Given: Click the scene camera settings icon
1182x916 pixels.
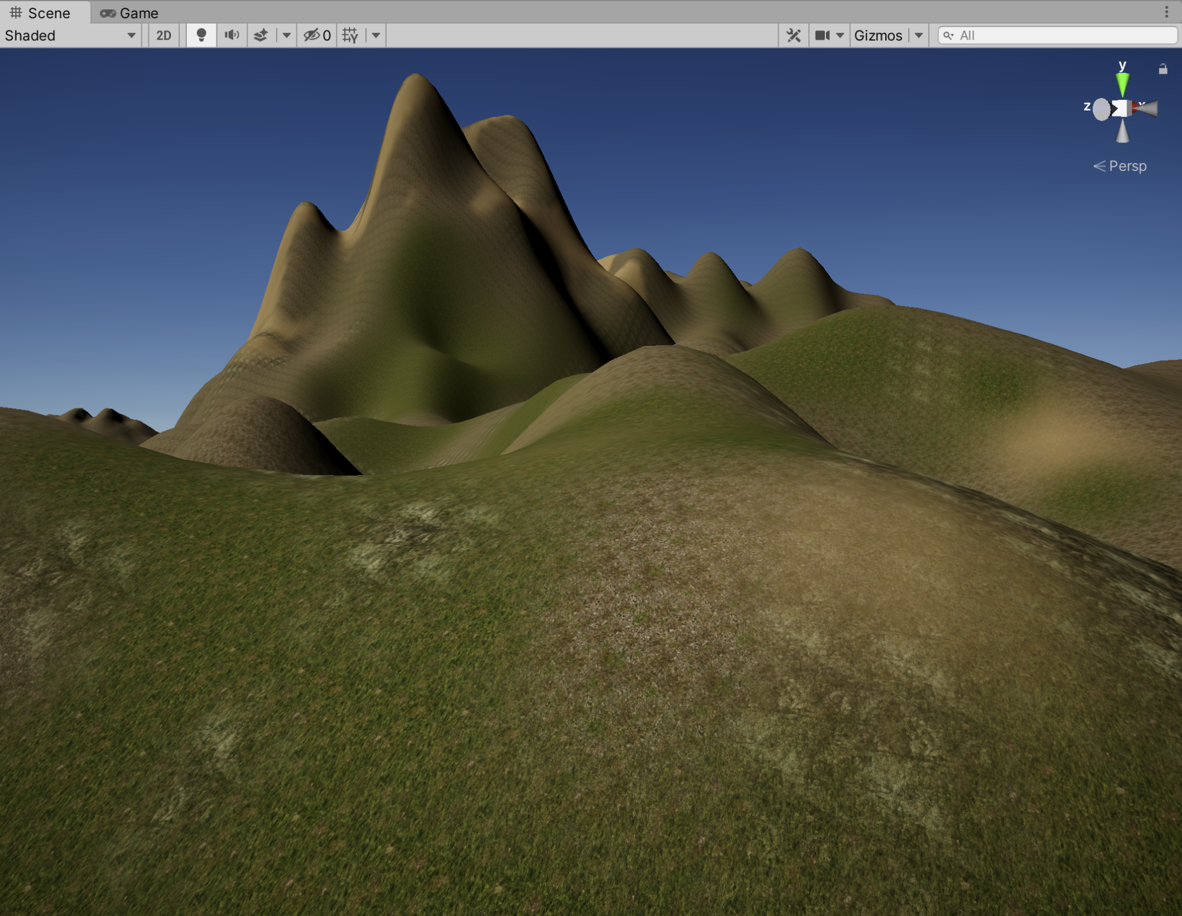Looking at the screenshot, I should 822,35.
